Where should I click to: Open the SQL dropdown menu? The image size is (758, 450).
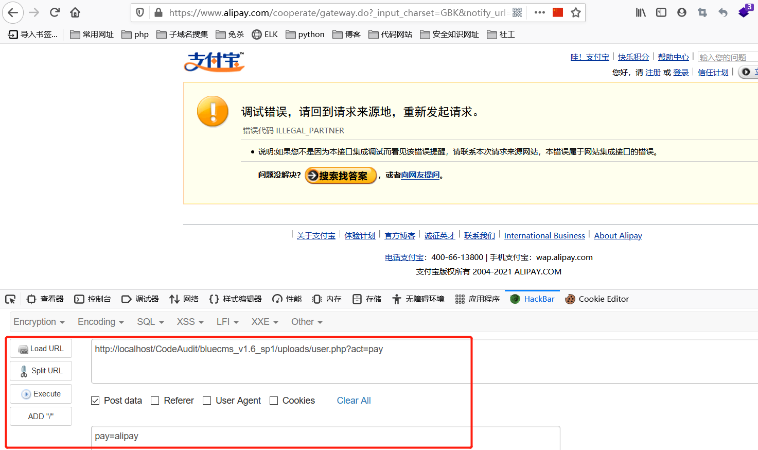(150, 322)
